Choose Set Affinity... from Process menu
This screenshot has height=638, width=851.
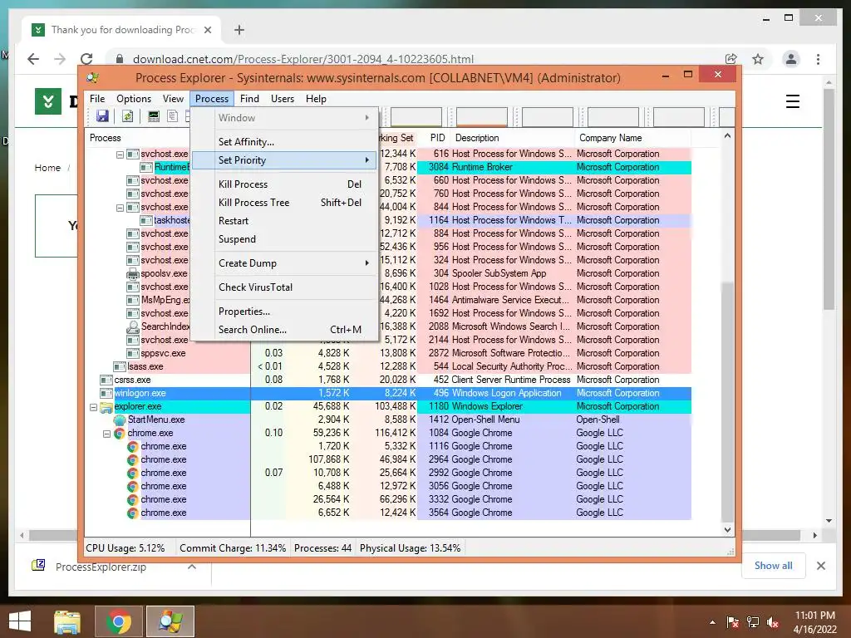(x=285, y=142)
